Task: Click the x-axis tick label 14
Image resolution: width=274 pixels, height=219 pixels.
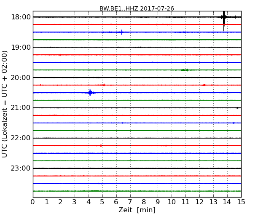Action: 227,202
